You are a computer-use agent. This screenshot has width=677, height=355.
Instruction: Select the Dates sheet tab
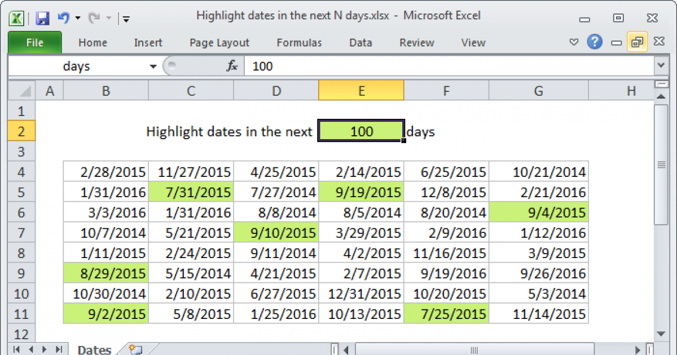tap(94, 349)
